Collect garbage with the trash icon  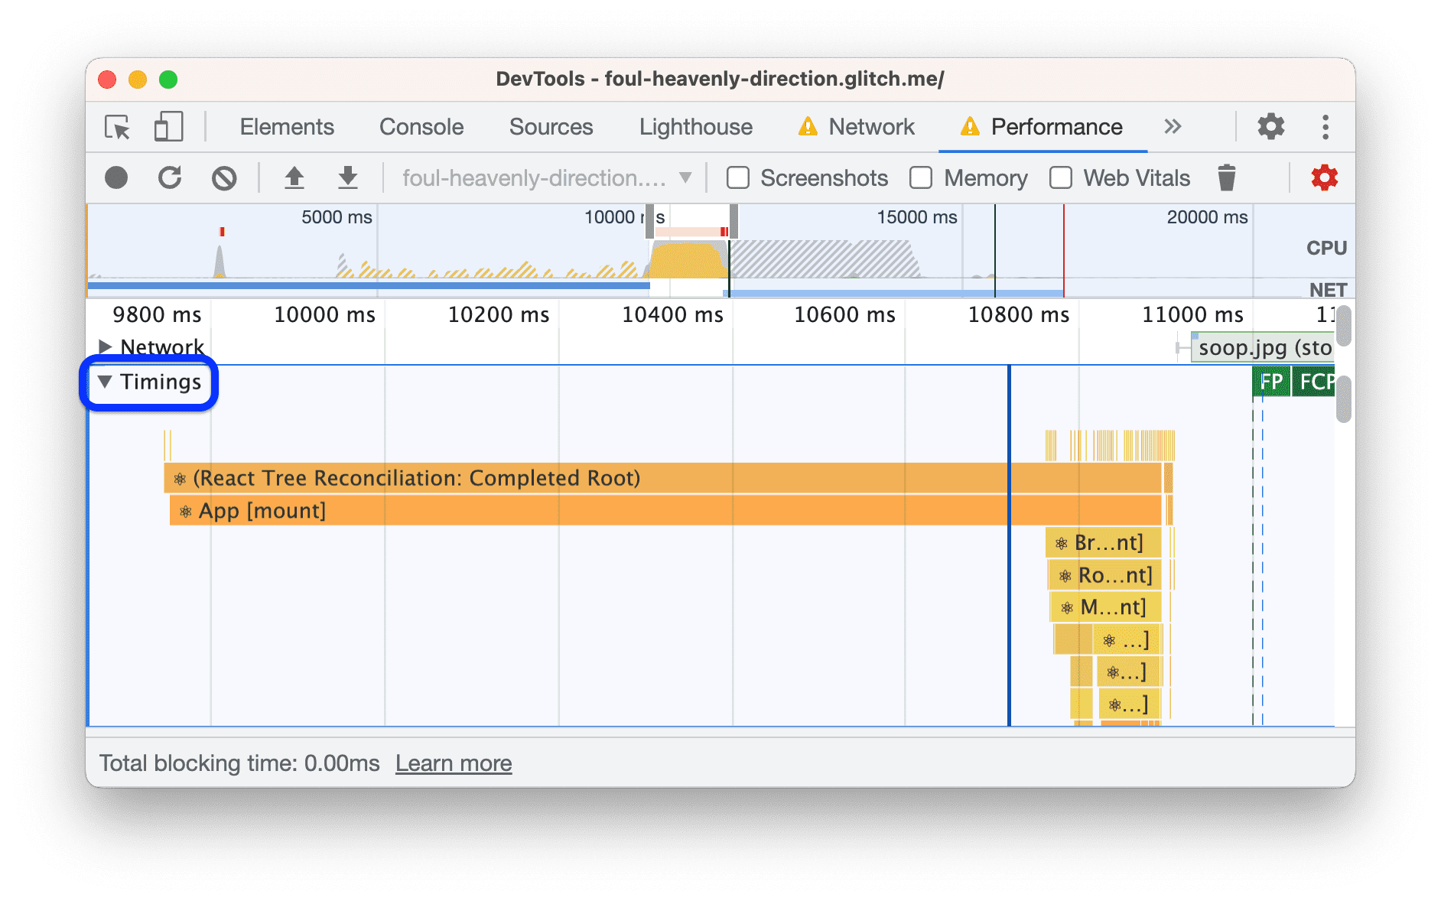tap(1227, 178)
